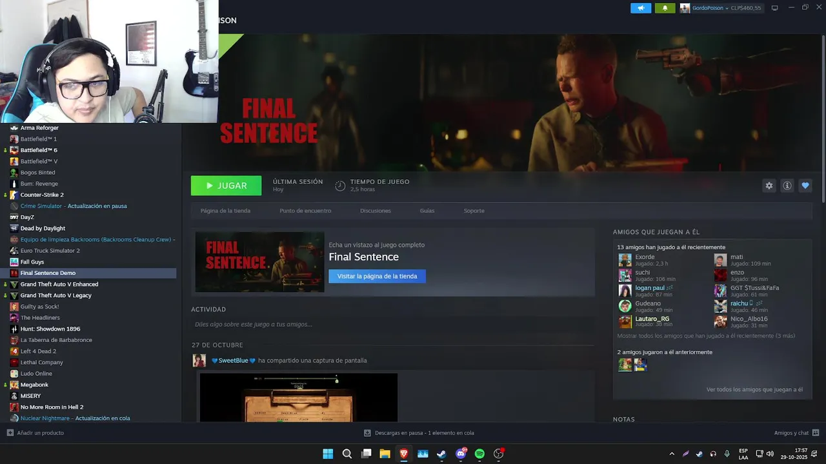Open friend Exorde's avatar

pos(625,260)
